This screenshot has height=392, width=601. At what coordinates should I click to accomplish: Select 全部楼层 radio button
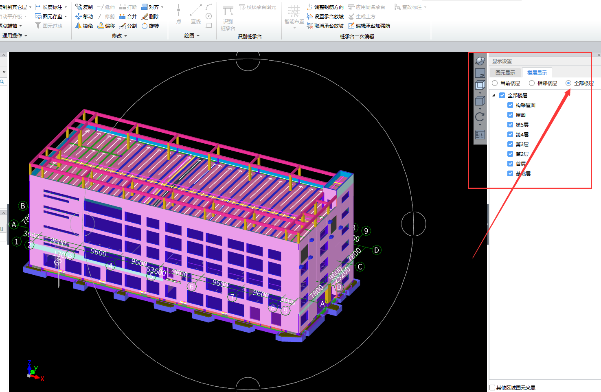tap(568, 83)
